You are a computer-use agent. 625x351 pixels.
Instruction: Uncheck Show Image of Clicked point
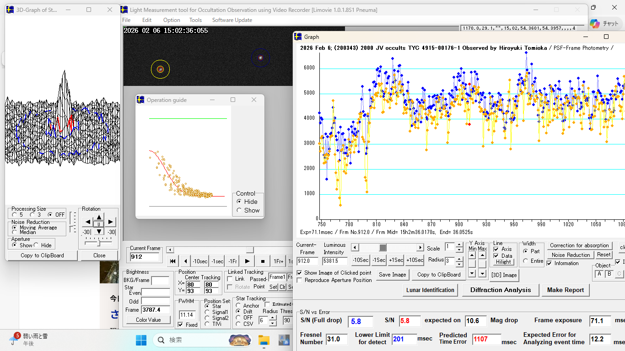tap(300, 273)
